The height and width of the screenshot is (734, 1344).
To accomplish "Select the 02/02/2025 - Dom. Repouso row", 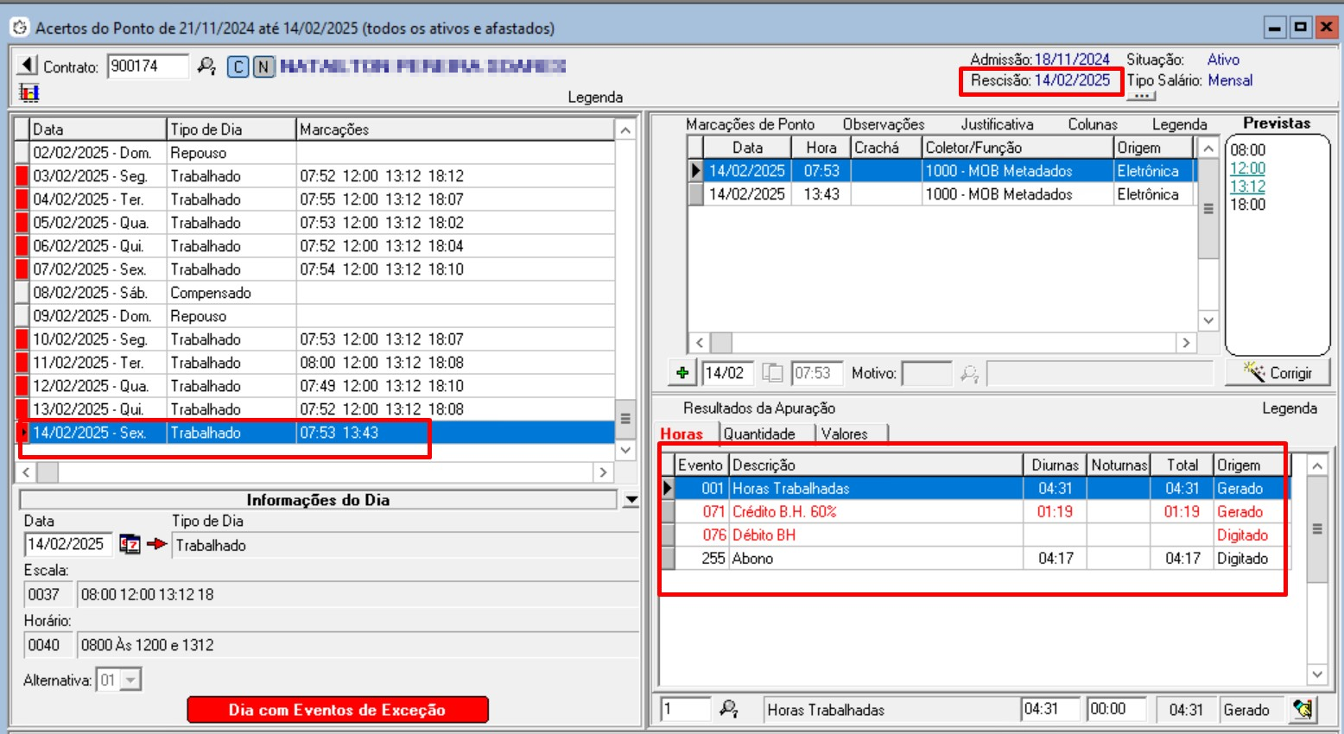I will pos(315,153).
